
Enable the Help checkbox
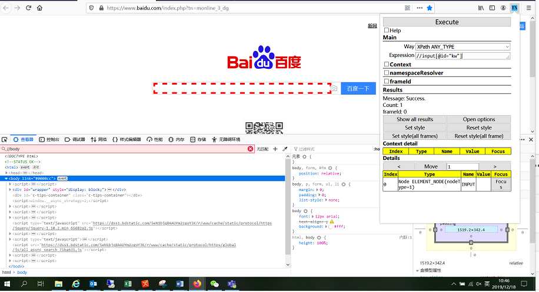387,30
